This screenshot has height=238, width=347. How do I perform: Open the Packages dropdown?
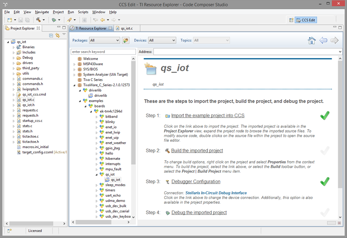point(104,41)
